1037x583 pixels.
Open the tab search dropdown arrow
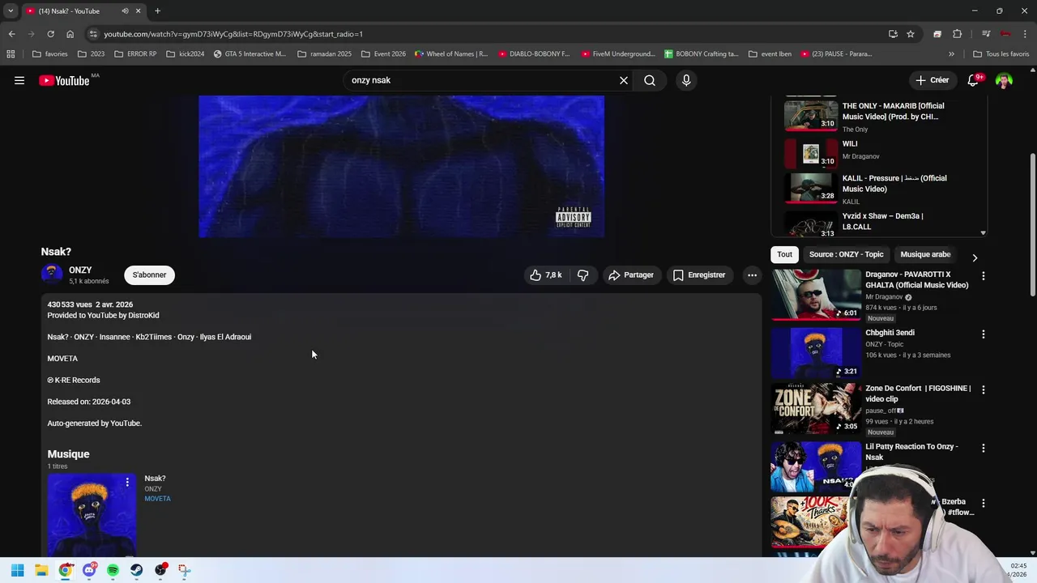coord(11,11)
